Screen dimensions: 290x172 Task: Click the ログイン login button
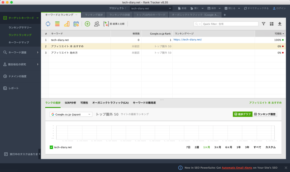tap(279, 8)
